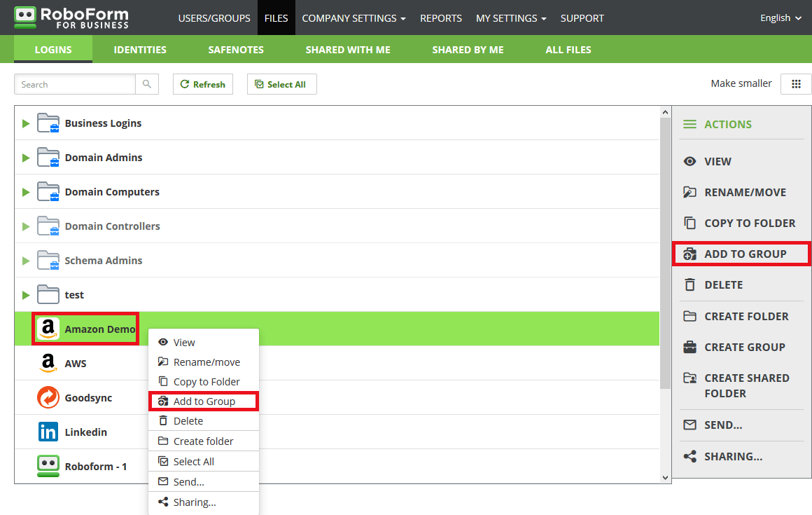Click the Roboform - 1 login icon
812x515 pixels.
[48, 466]
